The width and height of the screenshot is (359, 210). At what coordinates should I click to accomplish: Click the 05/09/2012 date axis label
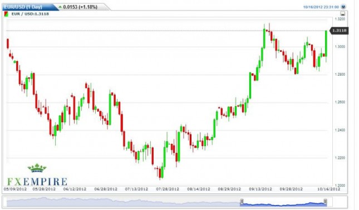[15, 189]
